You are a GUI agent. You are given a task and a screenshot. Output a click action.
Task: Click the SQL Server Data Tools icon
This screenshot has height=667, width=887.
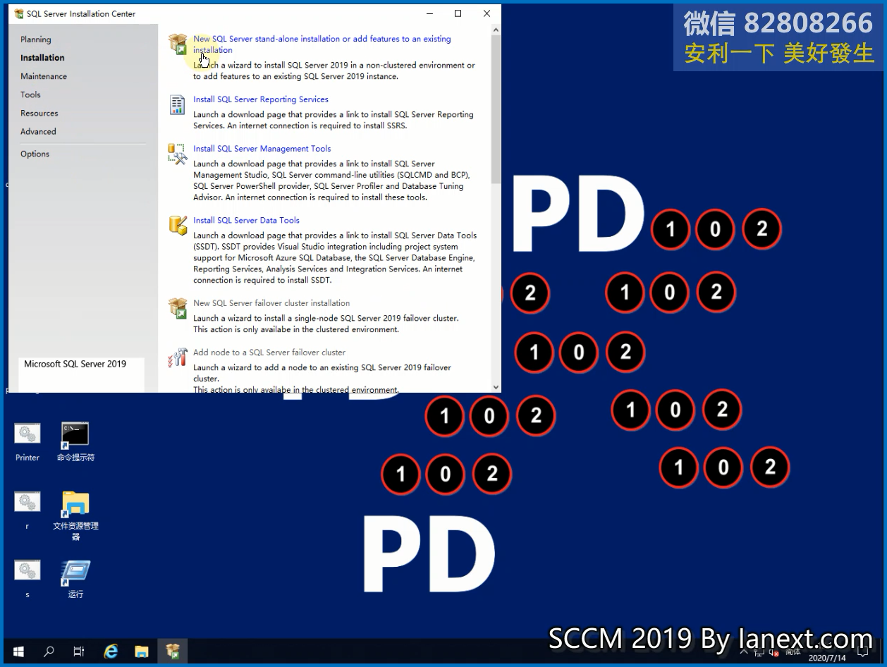pos(178,225)
